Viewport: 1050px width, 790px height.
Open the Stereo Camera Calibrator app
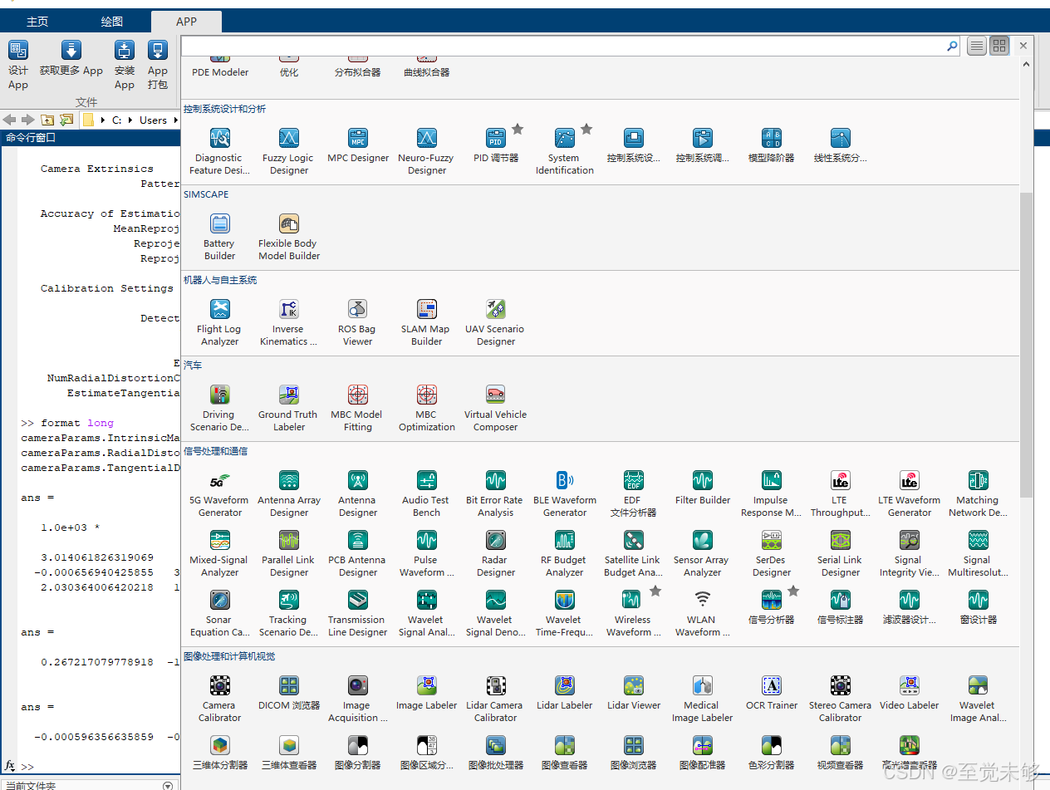pos(840,698)
